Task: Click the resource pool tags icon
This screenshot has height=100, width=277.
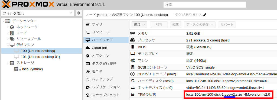Action: pyautogui.click(x=12, y=39)
